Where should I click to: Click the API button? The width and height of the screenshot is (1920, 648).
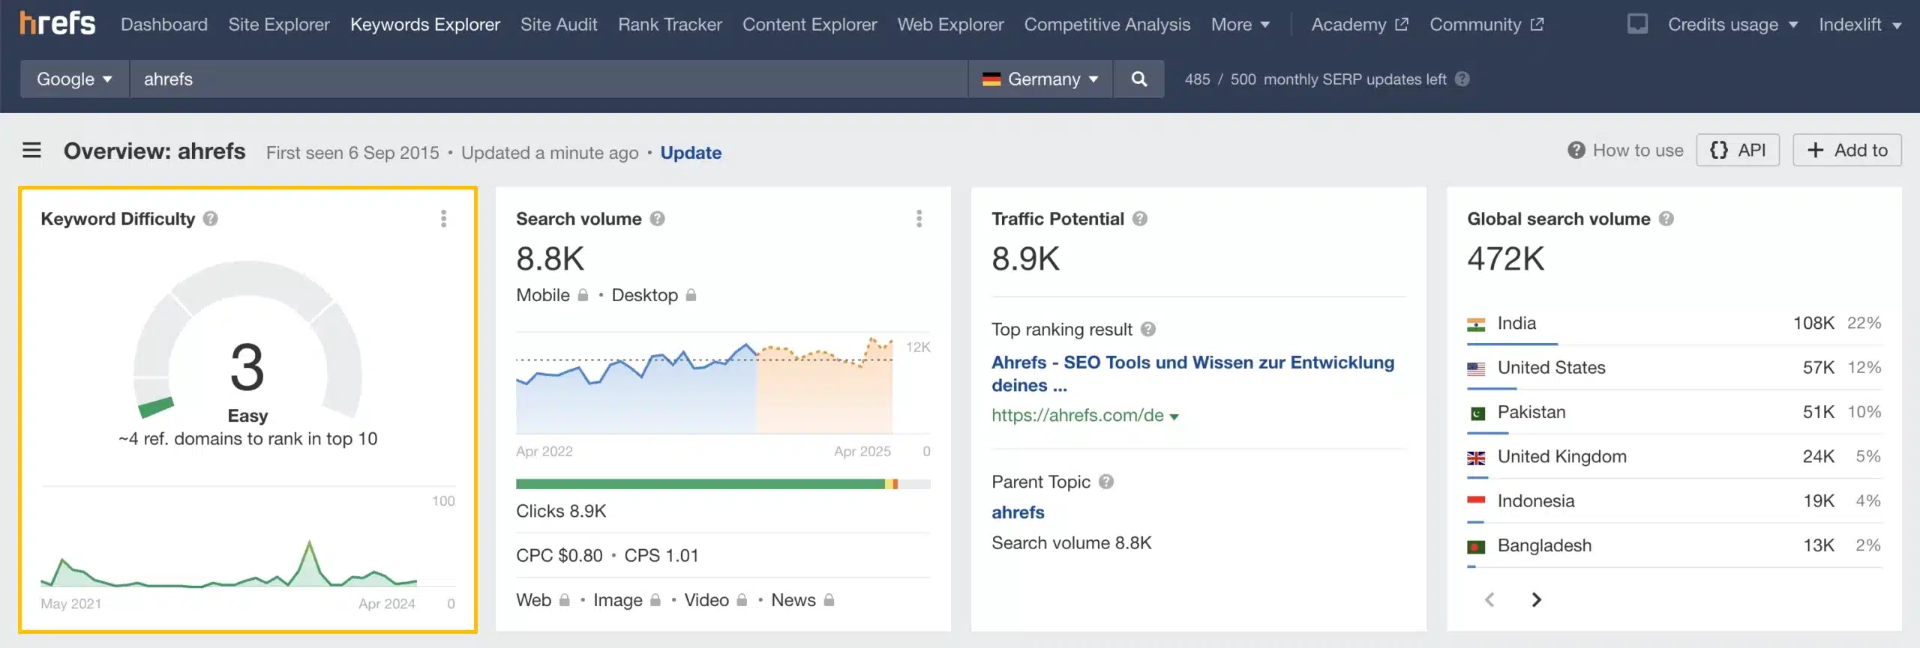pos(1738,150)
